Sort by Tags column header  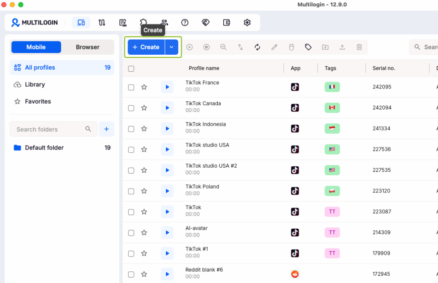point(331,68)
